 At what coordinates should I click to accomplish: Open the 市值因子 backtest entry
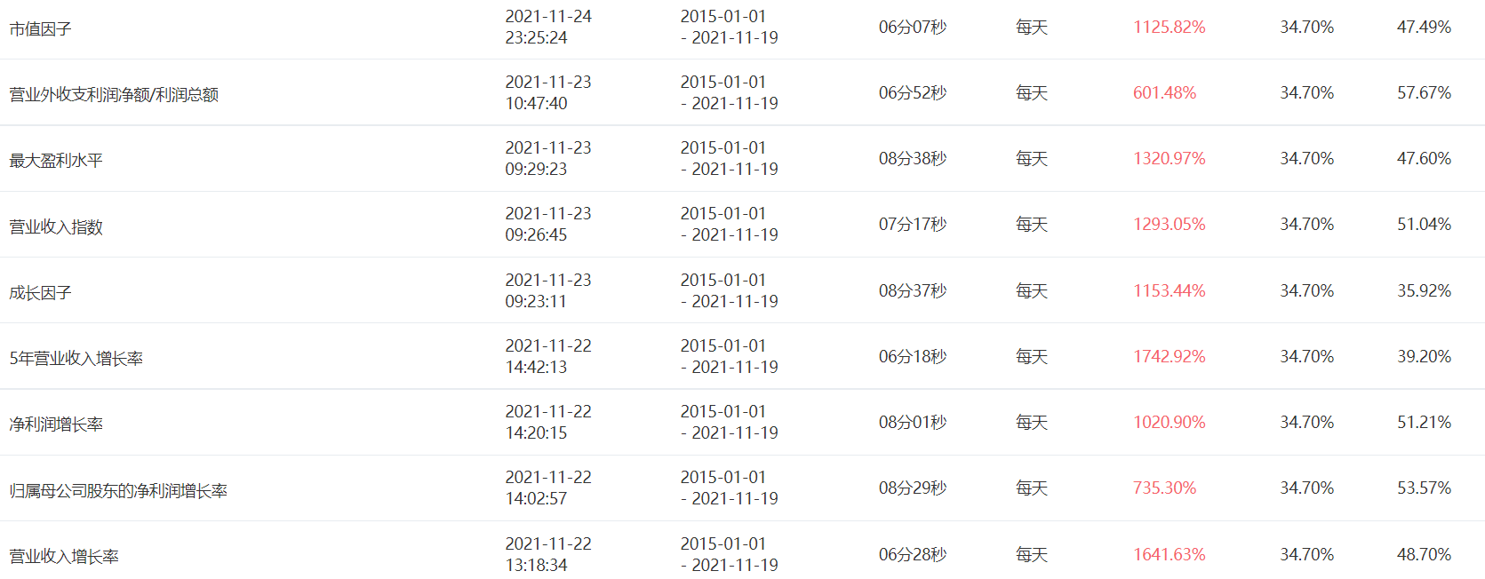point(41,29)
